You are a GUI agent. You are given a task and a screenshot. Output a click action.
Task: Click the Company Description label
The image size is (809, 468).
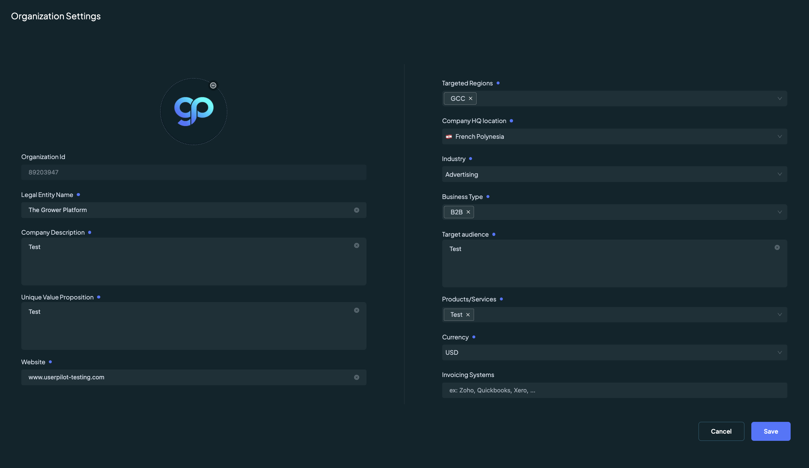point(53,232)
